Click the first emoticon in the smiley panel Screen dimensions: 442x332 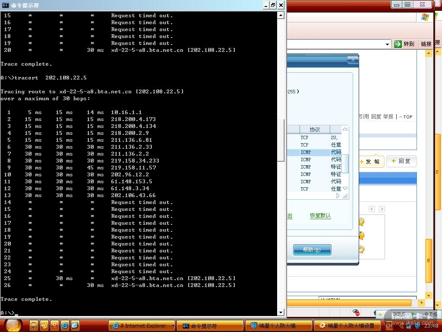pyautogui.click(x=362, y=222)
